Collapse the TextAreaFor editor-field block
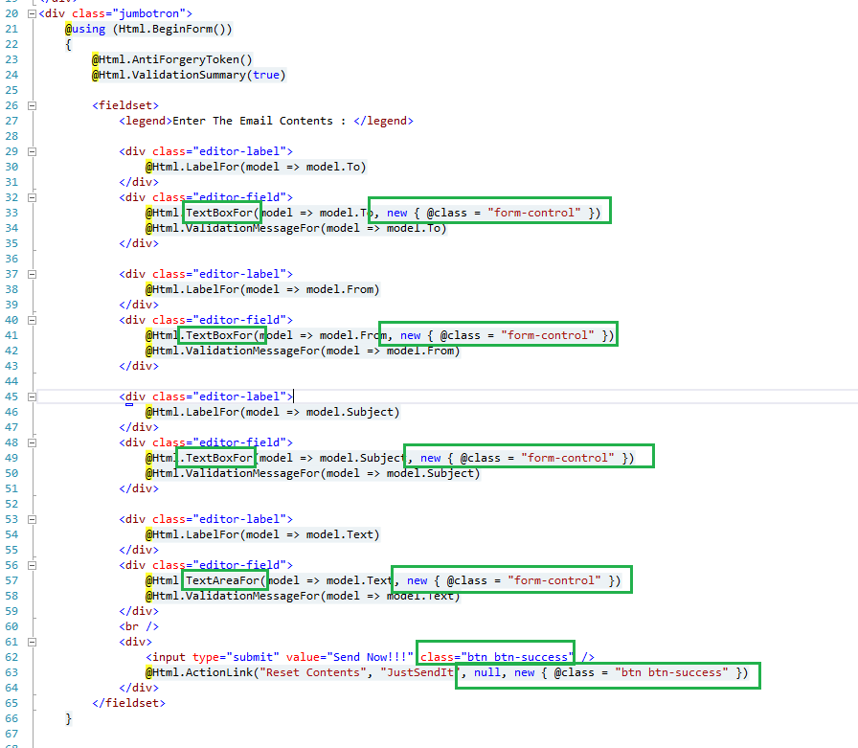 [x=32, y=565]
